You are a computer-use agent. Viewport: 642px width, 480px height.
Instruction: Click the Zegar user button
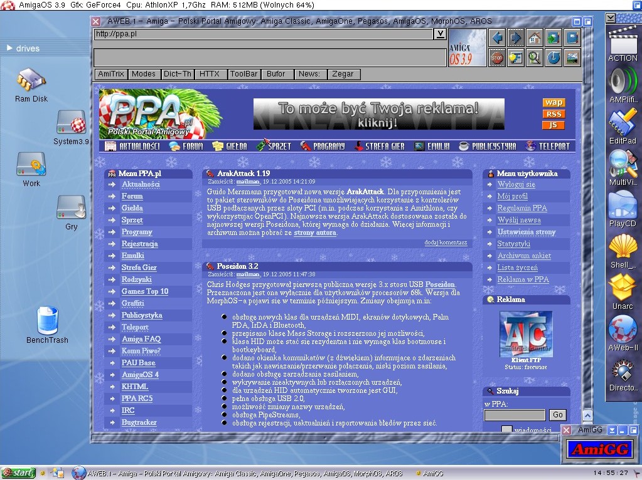pos(343,74)
